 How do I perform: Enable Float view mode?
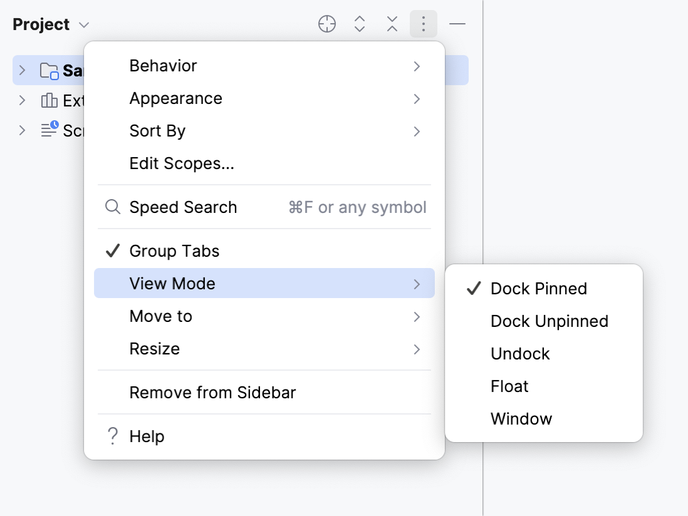(509, 386)
